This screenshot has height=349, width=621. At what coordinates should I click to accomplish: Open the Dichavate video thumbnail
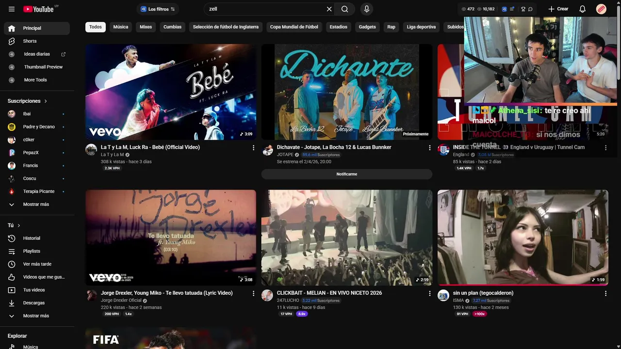tap(347, 92)
